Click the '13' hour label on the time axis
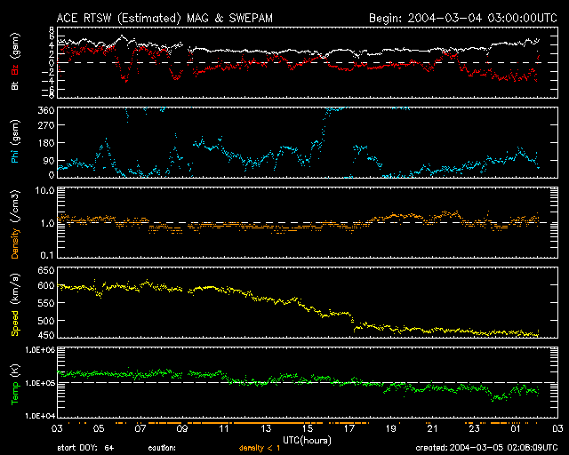Image resolution: width=569 pixels, height=455 pixels. (266, 429)
